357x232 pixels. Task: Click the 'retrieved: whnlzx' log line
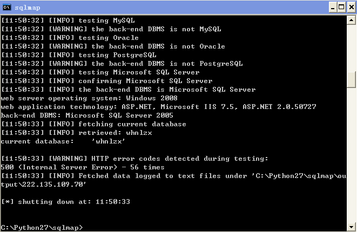pos(77,133)
